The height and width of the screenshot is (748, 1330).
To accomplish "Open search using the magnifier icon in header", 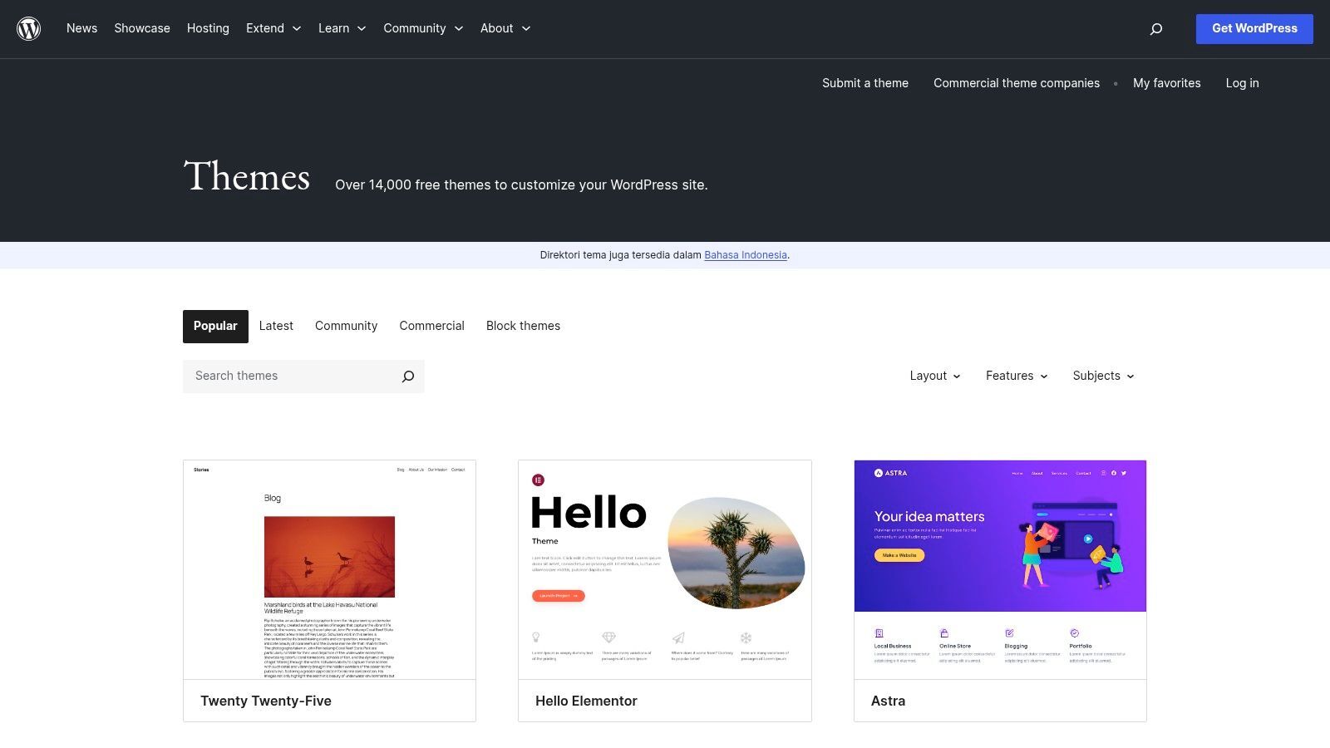I will [x=1155, y=28].
